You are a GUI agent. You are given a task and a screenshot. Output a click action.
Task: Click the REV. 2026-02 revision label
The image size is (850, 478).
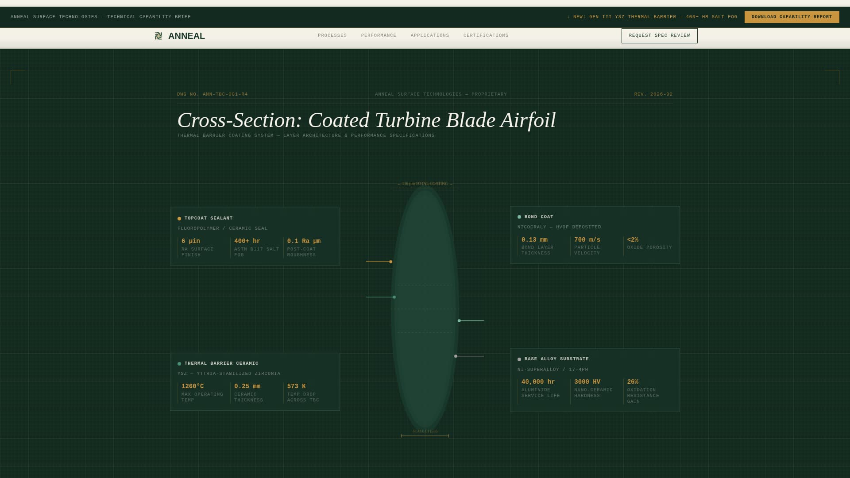coord(653,94)
